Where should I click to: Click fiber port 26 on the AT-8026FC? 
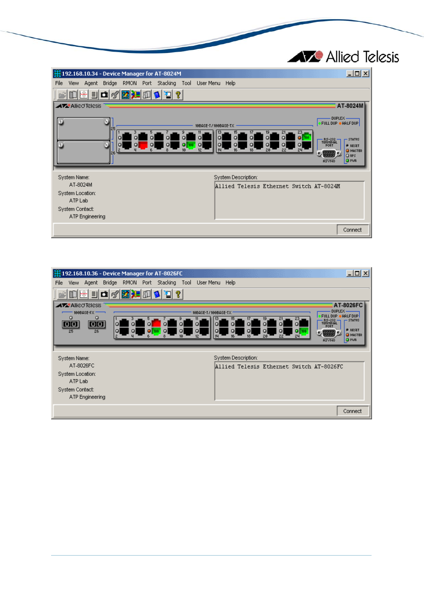(96, 324)
